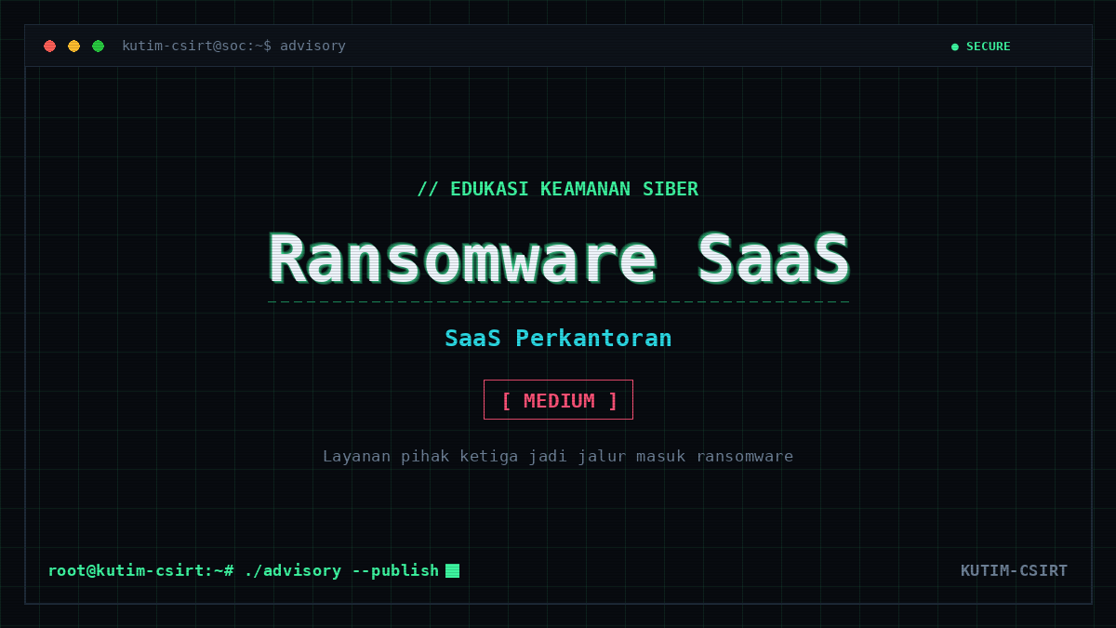Click the '[ MEDIUM ]' severity badge

[x=558, y=400]
